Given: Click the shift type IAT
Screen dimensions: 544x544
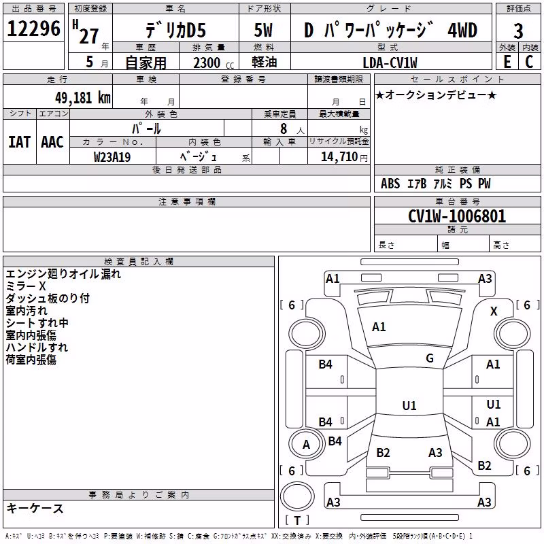Looking at the screenshot, I should point(20,142).
